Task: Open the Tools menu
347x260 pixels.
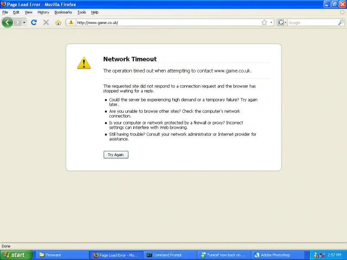Action: point(82,12)
